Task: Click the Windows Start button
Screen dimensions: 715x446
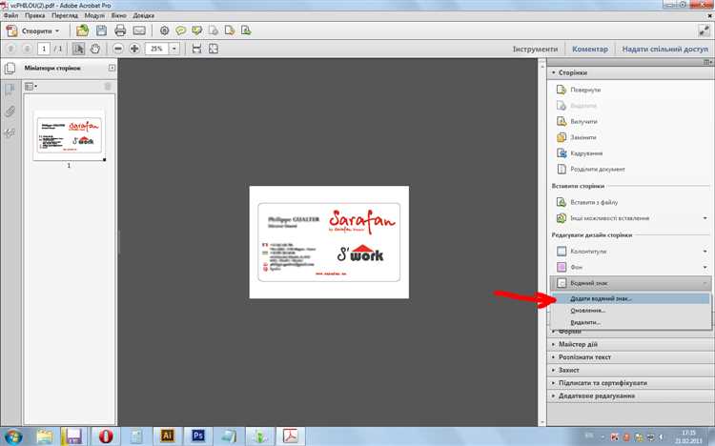Action: pos(12,436)
